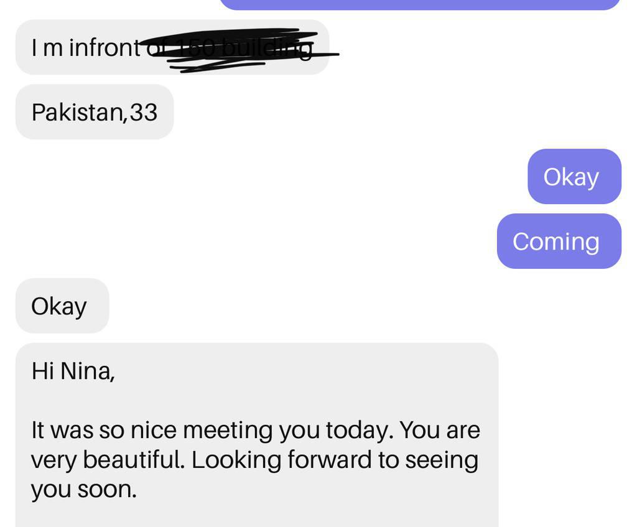Tap the number "33" after Pakistan

144,112
